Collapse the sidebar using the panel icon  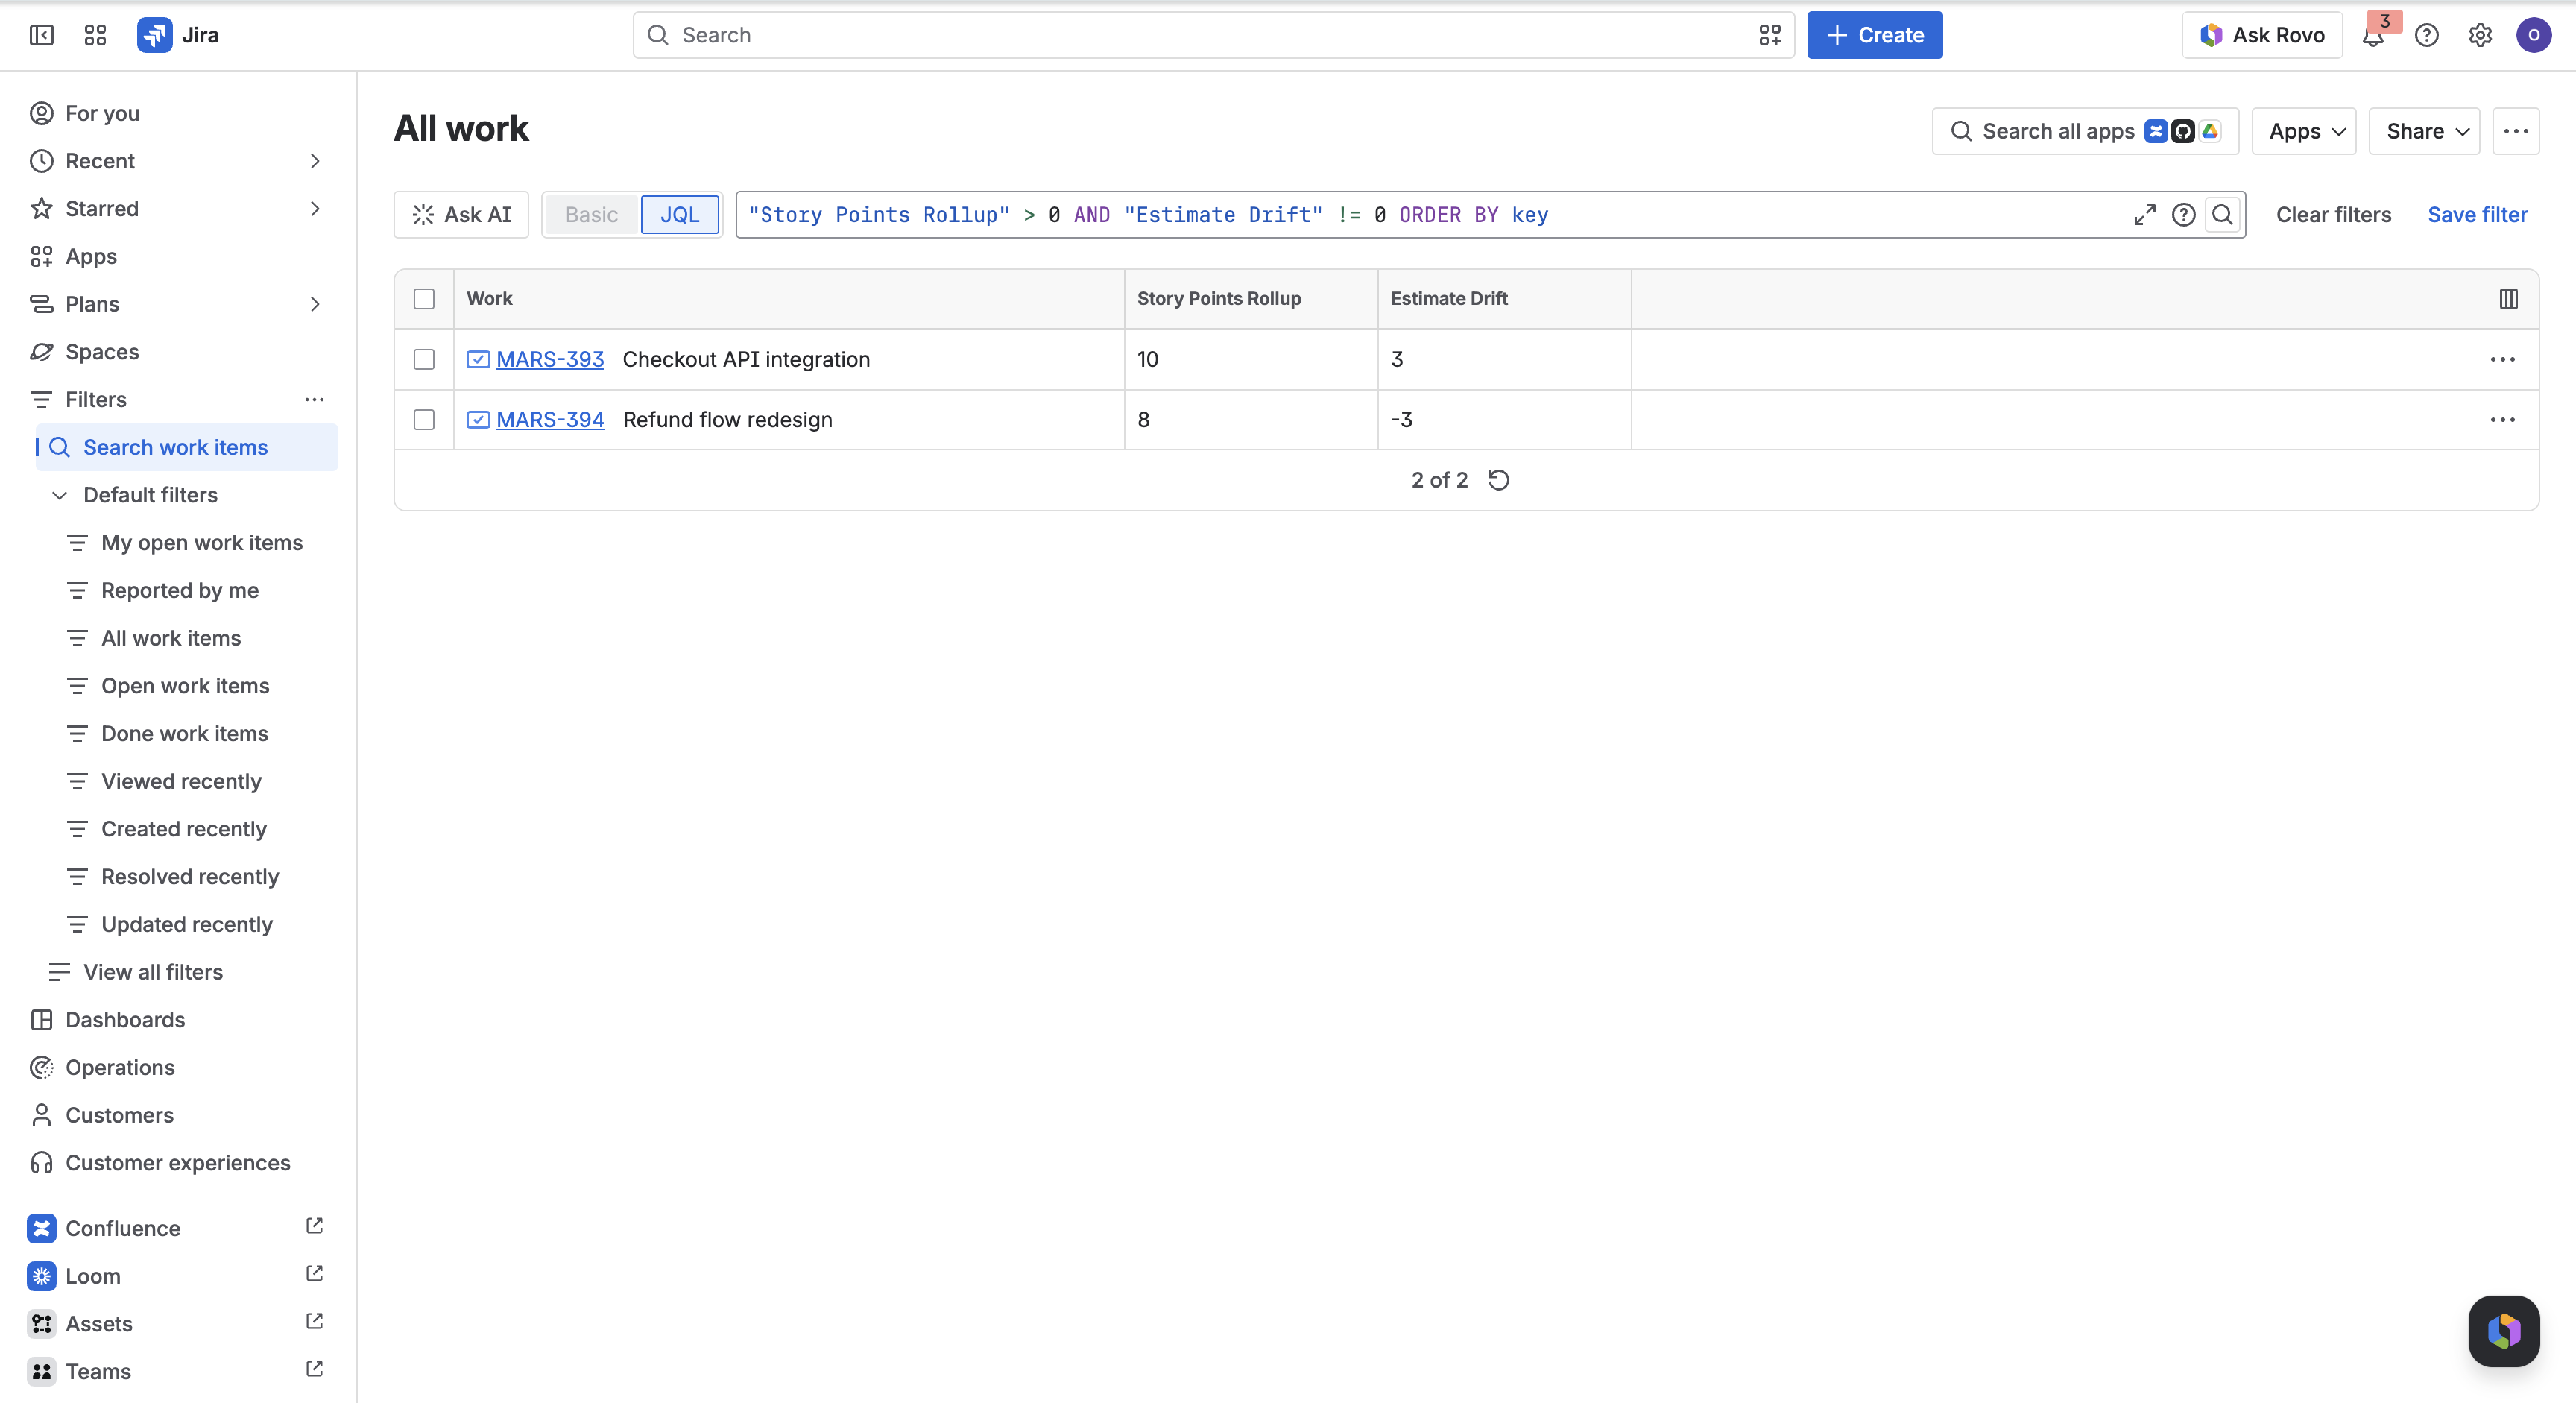(x=41, y=35)
